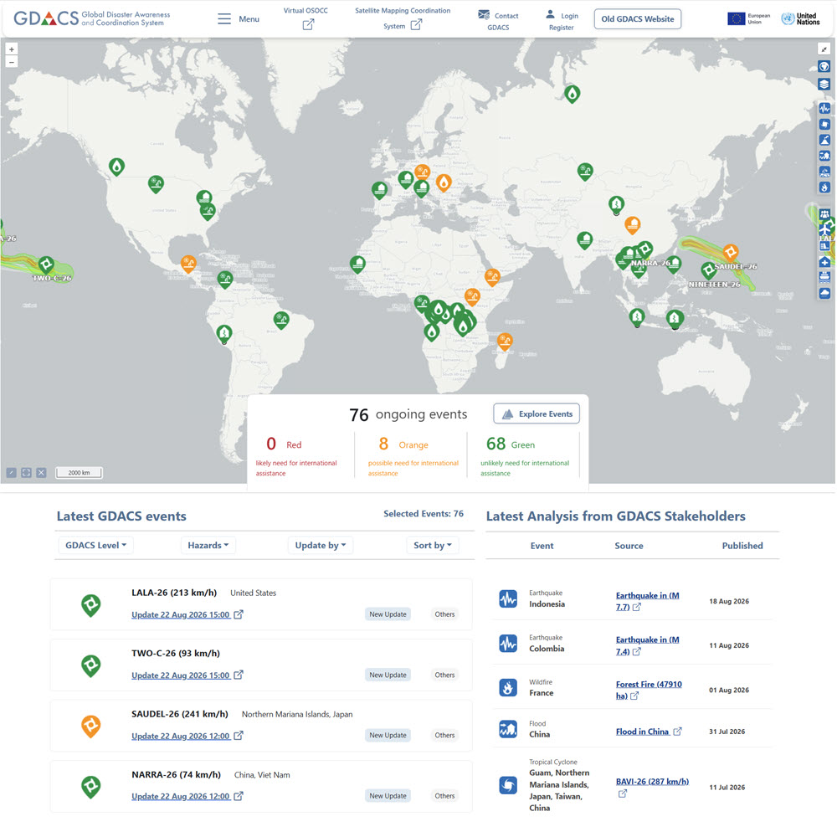Image resolution: width=837 pixels, height=837 pixels.
Task: Click the European Union flag logo
Action: tap(749, 18)
